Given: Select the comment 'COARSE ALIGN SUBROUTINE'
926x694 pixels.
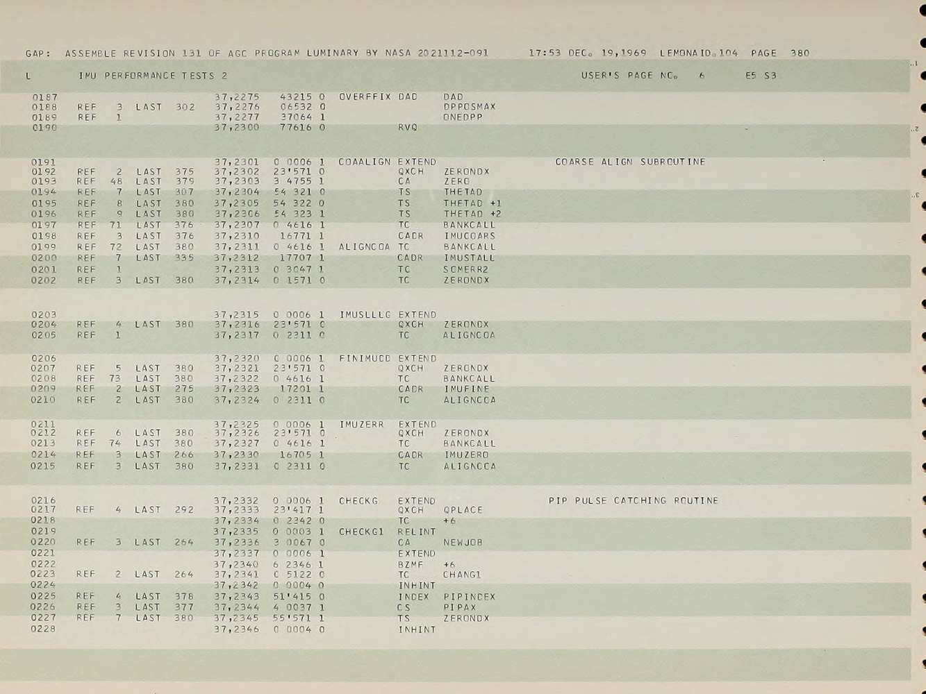Looking at the screenshot, I should pos(630,162).
